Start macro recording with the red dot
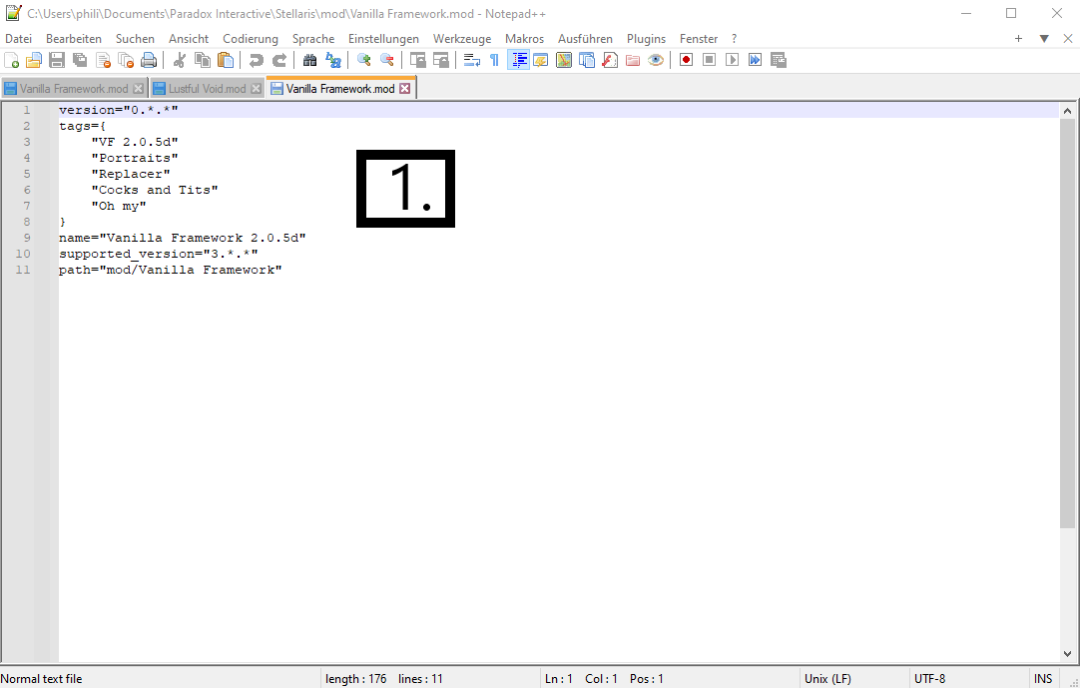The height and width of the screenshot is (688, 1080). coord(686,60)
